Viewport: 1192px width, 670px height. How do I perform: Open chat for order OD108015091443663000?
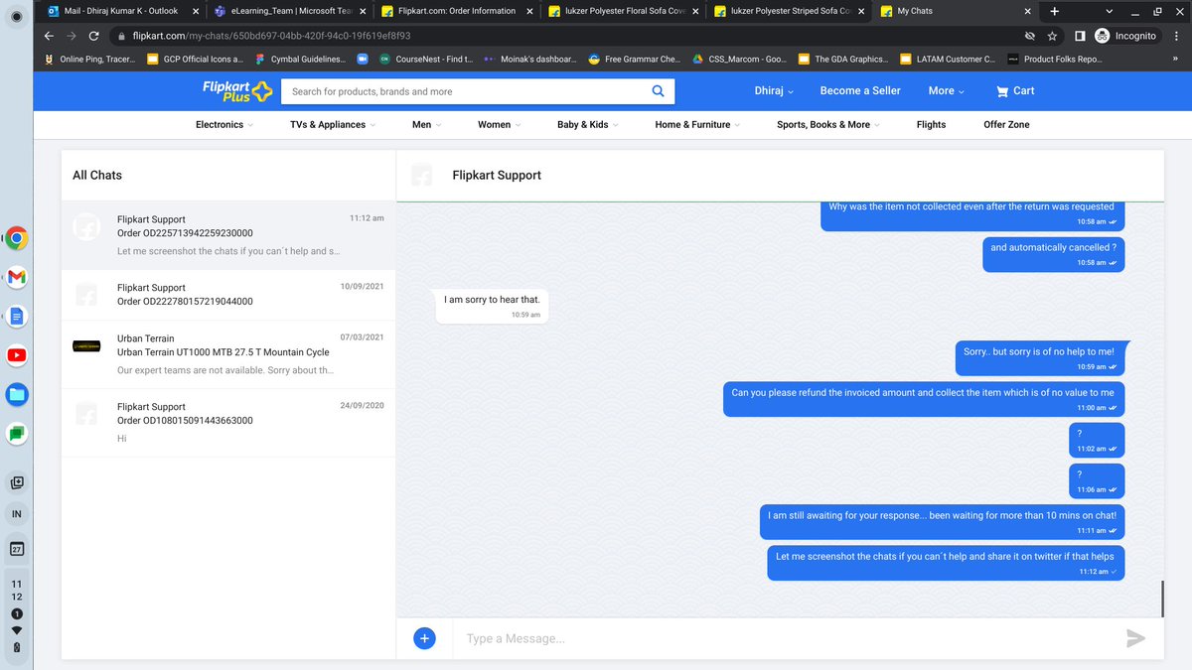pos(228,423)
